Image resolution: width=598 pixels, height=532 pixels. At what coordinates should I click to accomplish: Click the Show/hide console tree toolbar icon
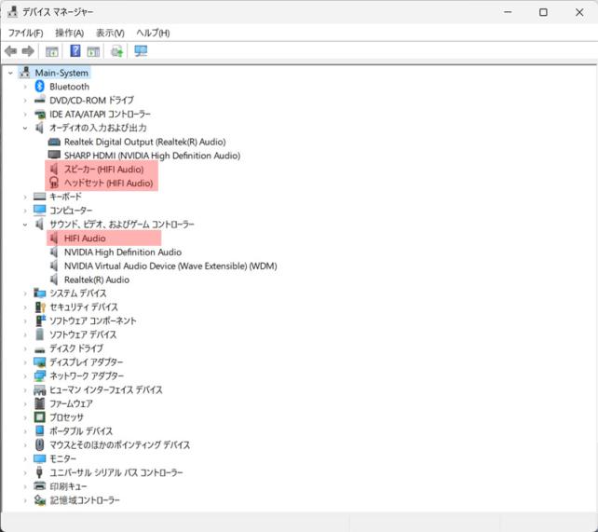(x=52, y=51)
